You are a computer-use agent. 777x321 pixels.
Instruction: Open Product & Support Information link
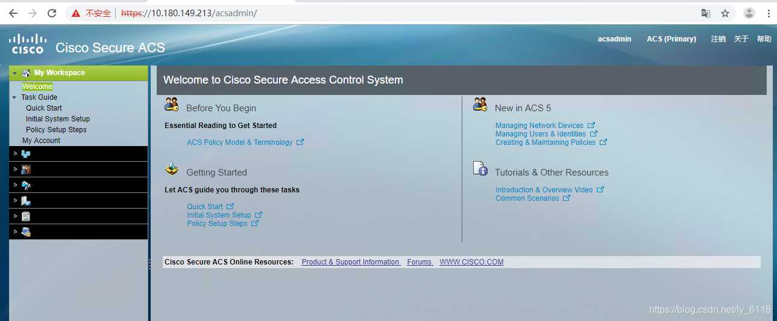(x=351, y=262)
